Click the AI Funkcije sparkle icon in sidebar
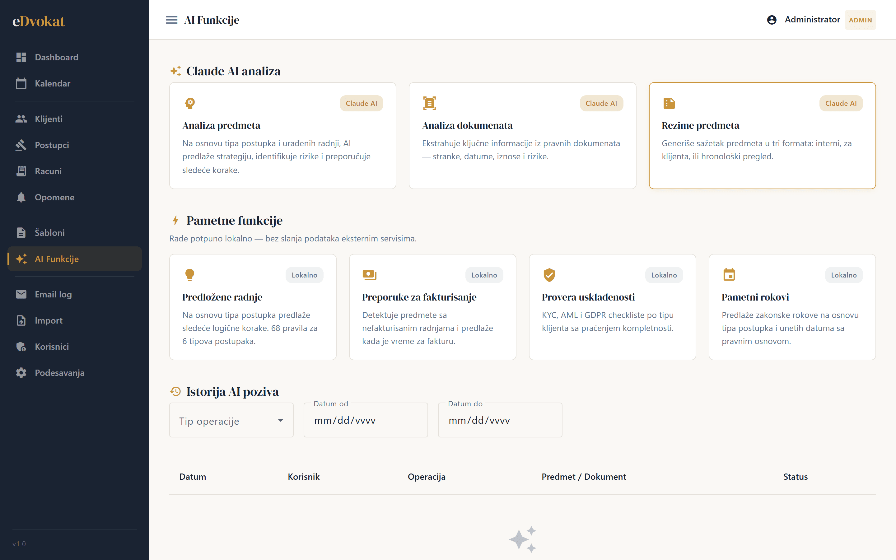Screen dimensions: 896x560 tap(21, 259)
